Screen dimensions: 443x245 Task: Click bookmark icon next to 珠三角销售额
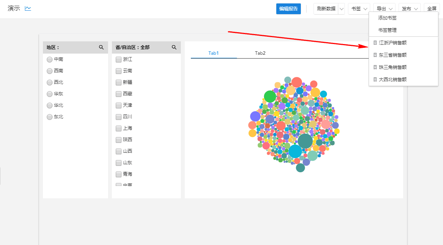pos(375,67)
